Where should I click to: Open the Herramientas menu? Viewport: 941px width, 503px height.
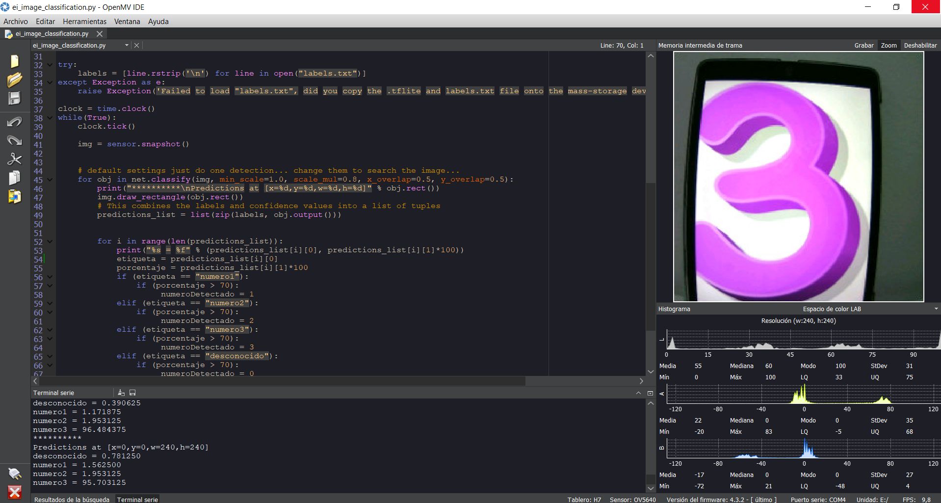84,22
